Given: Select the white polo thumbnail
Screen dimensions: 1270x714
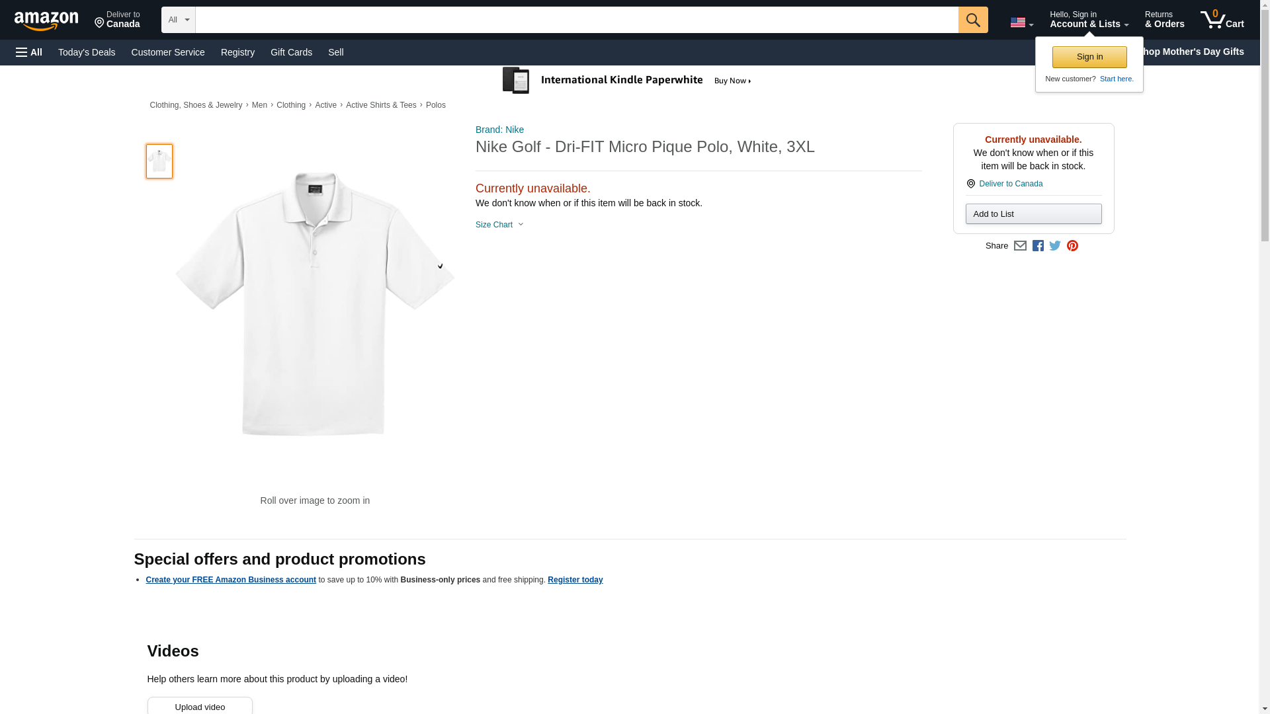Looking at the screenshot, I should click(x=159, y=161).
